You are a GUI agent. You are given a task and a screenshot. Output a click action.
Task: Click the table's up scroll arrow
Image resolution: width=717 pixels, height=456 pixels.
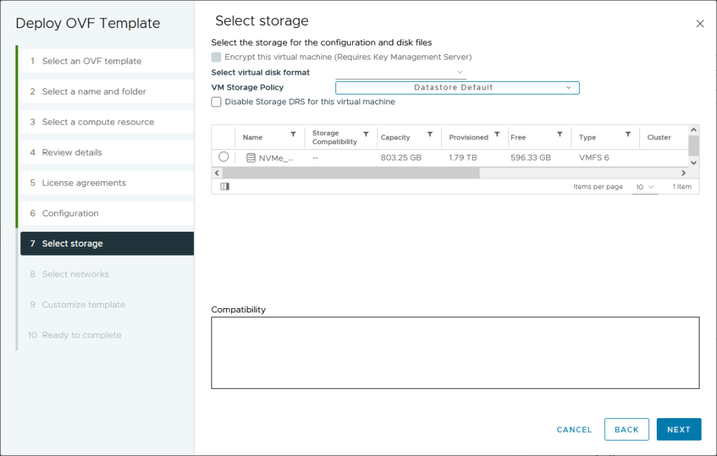coord(694,130)
